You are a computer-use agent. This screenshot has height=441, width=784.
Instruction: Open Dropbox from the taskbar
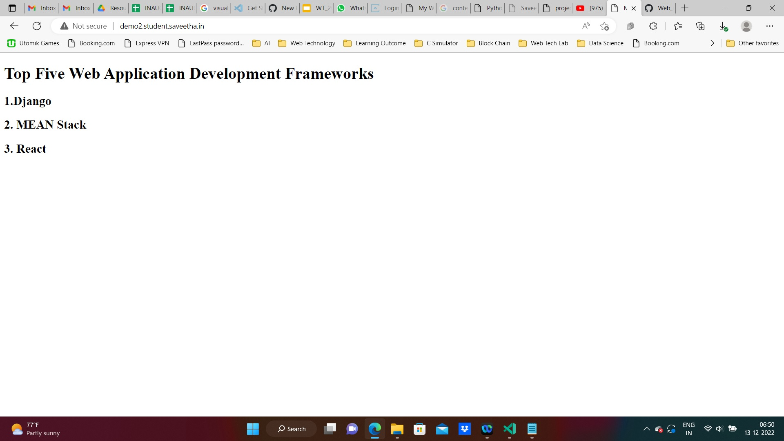(x=465, y=429)
